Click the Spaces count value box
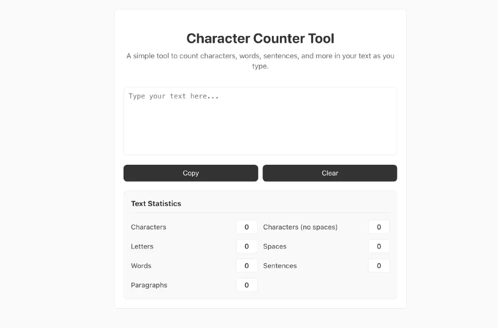Viewport: 498px width, 328px height. pyautogui.click(x=378, y=246)
